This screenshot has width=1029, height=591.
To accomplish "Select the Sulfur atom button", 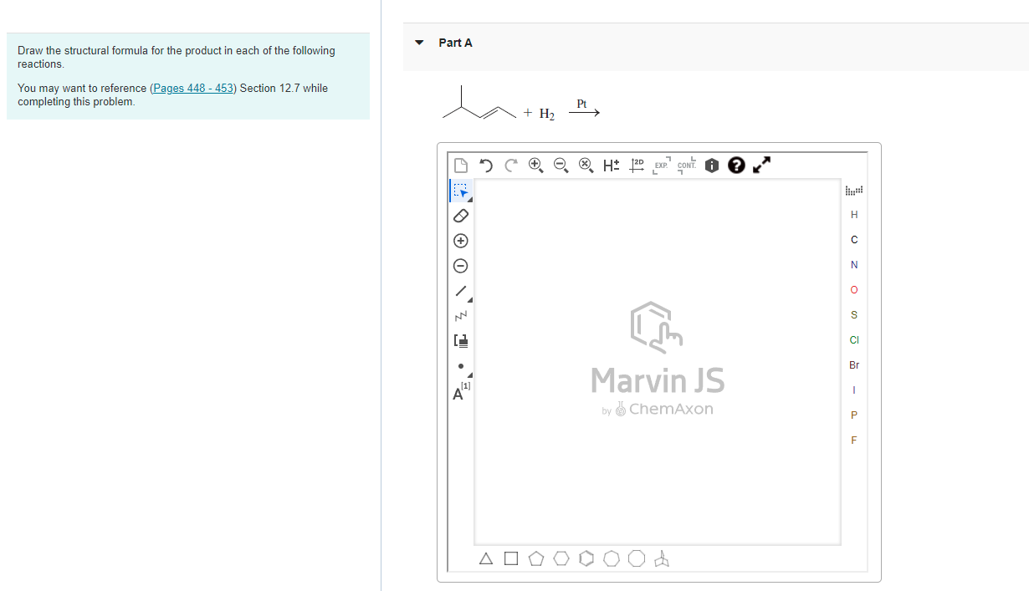I will pos(854,315).
